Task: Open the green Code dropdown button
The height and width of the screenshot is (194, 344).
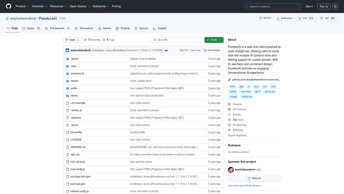Action: [214, 40]
